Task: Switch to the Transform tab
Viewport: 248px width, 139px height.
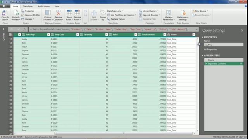Action: pyautogui.click(x=28, y=6)
